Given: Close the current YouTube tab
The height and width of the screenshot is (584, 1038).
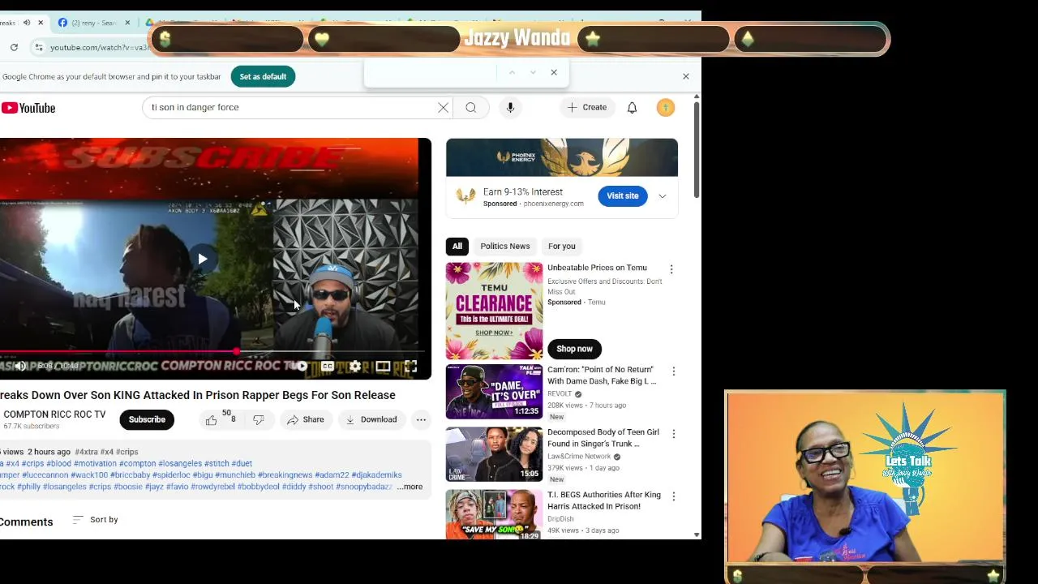Looking at the screenshot, I should (40, 23).
